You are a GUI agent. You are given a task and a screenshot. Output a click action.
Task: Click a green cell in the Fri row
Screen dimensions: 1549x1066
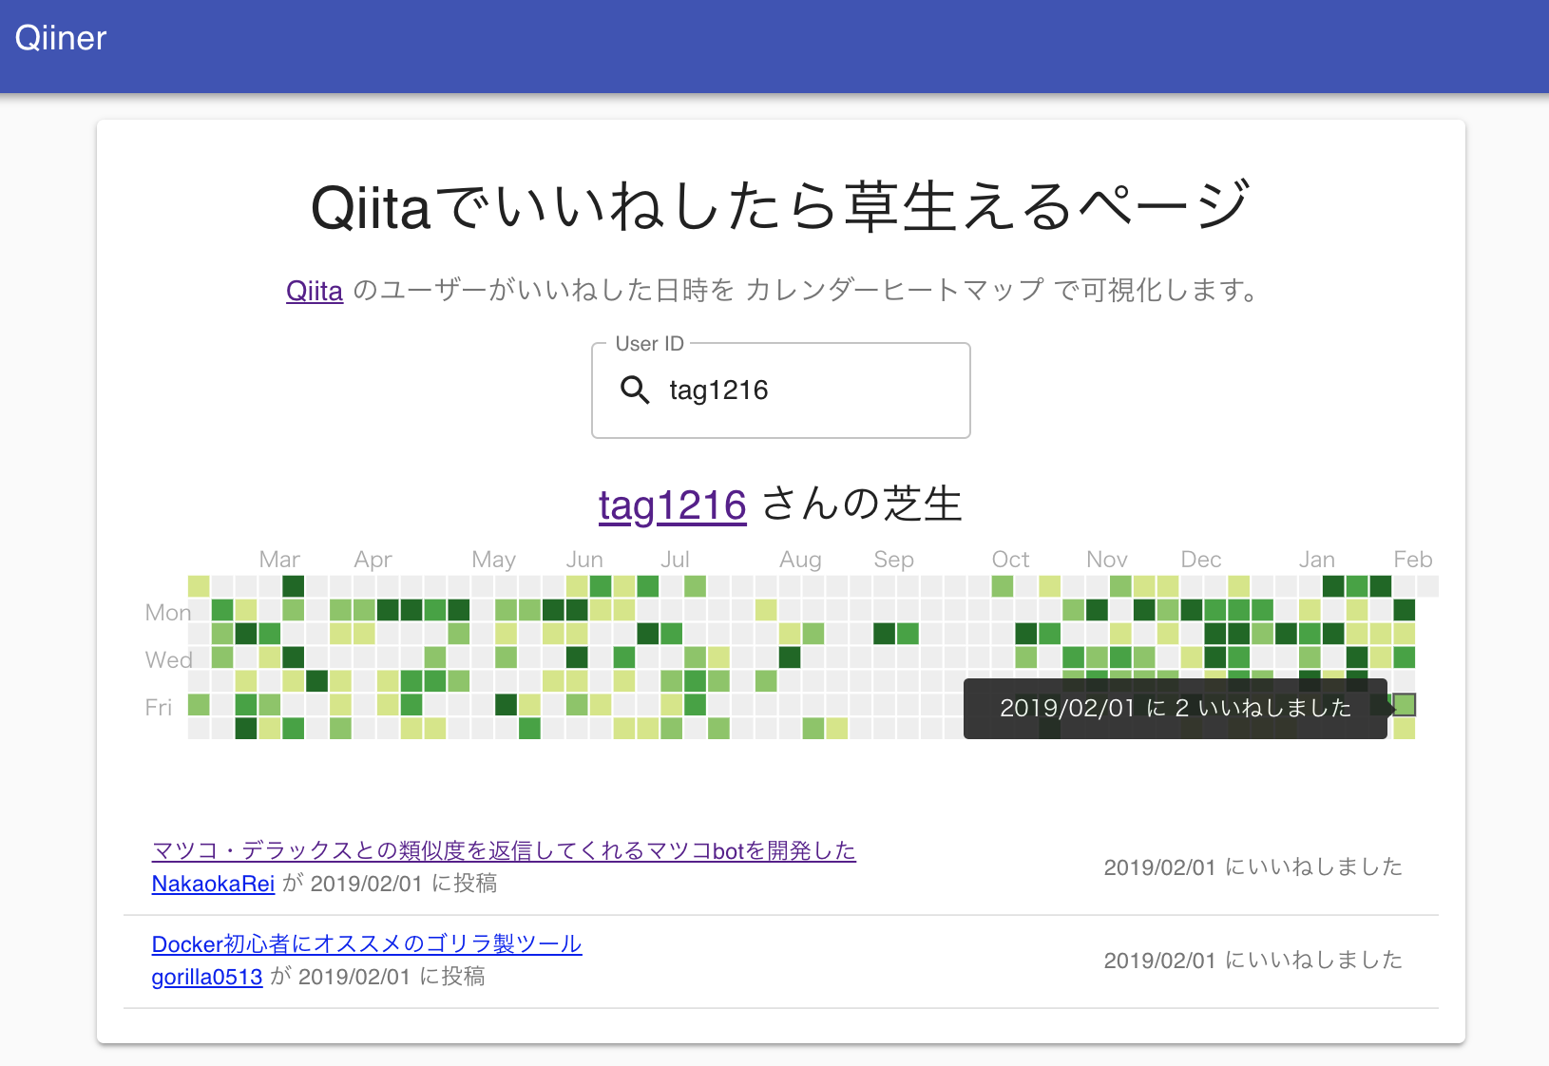pyautogui.click(x=198, y=705)
